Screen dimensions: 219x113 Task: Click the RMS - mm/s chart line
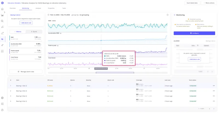pyautogui.click(x=107, y=26)
